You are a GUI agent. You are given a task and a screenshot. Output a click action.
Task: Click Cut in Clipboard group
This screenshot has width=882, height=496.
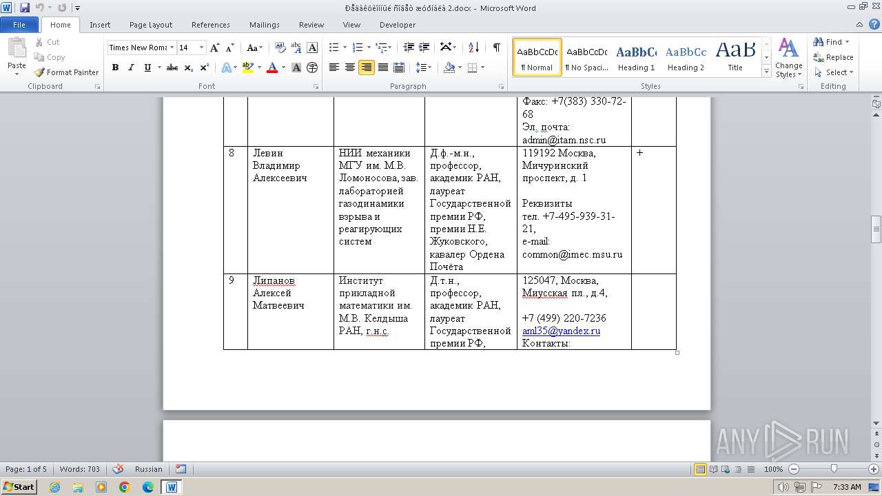(47, 42)
